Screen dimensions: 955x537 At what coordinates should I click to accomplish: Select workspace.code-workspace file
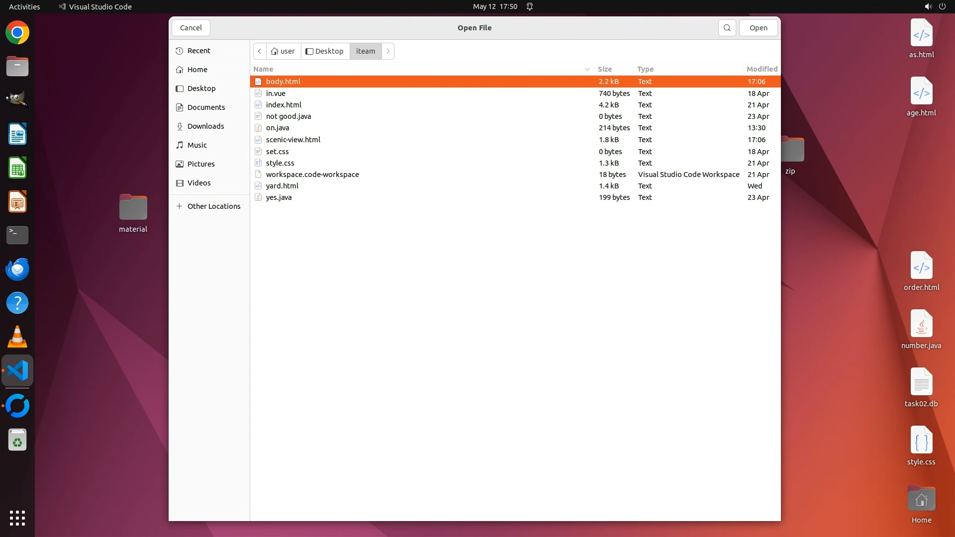point(312,175)
